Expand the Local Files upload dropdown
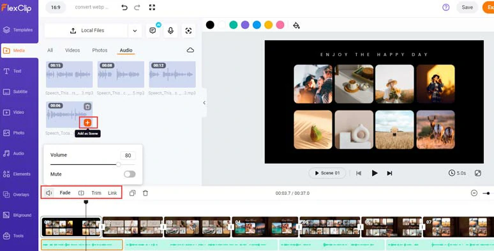Viewport: 494px width, 251px height. click(135, 31)
